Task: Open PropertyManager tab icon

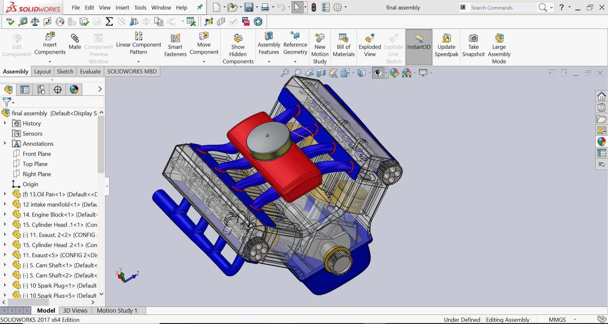Action: coord(25,90)
